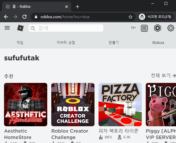Click the 13+ age label
The height and width of the screenshot is (143, 176).
click(133, 28)
